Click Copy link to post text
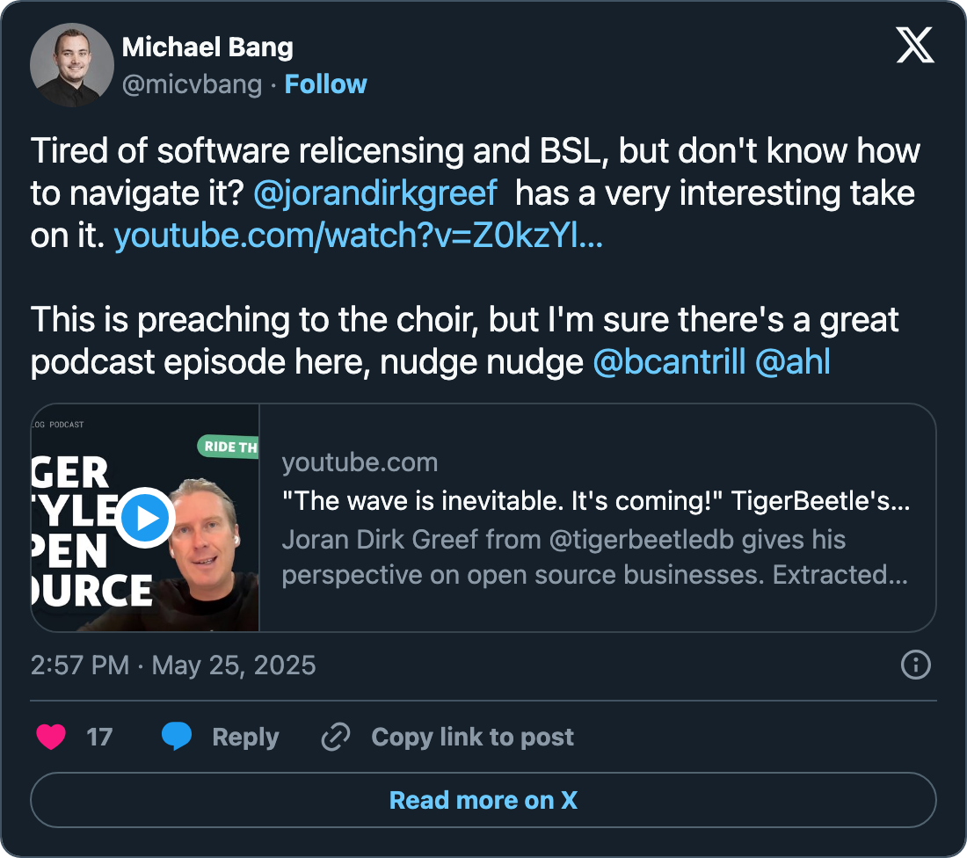 472,737
